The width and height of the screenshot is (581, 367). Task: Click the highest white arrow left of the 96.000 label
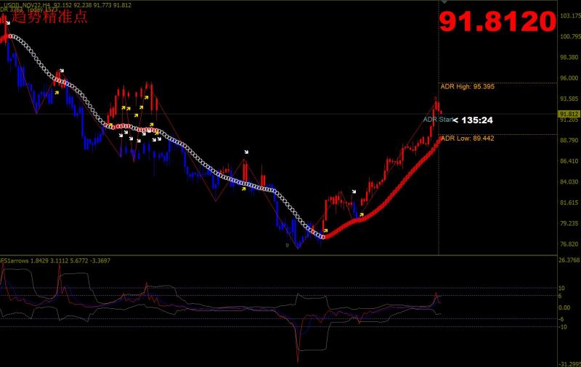pos(62,71)
